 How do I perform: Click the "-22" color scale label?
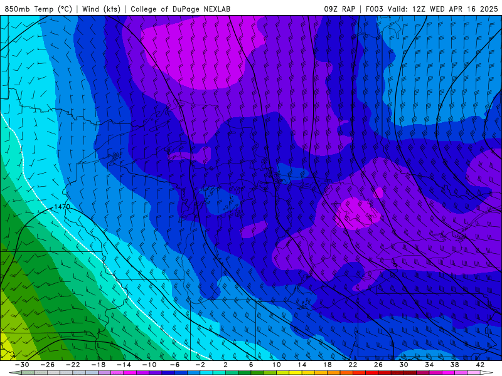click(x=73, y=365)
